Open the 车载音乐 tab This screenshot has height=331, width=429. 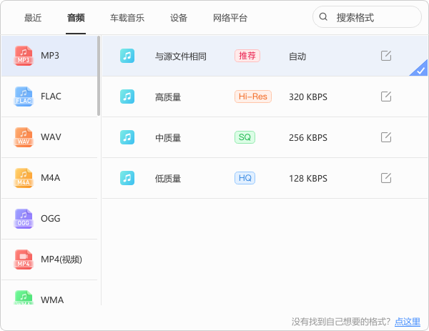(127, 17)
